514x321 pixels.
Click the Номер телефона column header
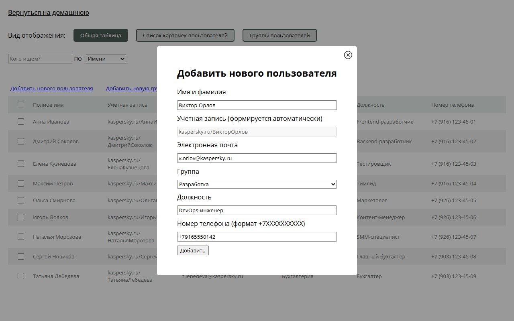pos(453,105)
